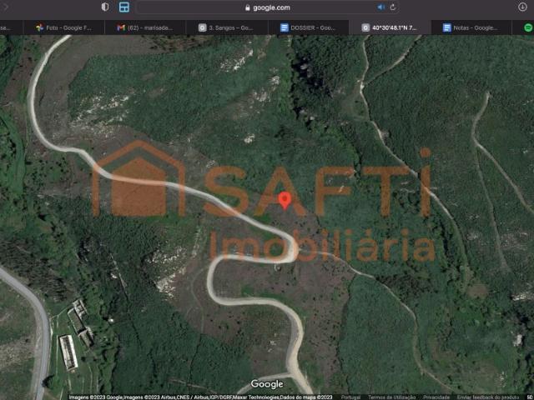Open the 3. Sangos tab

[x=225, y=27]
